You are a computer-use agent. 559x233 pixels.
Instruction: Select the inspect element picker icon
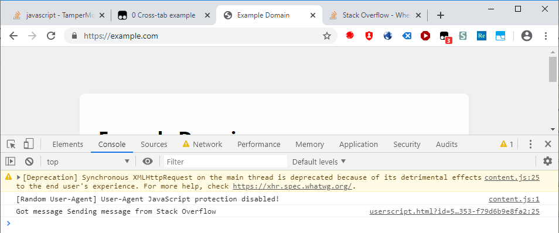coord(11,144)
